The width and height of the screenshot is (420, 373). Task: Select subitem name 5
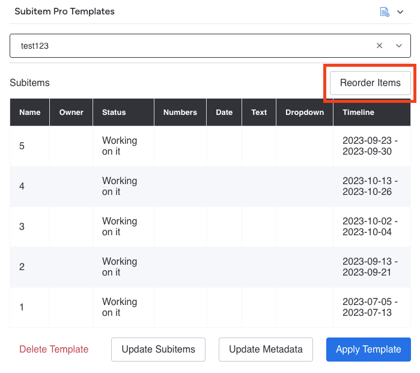[22, 146]
